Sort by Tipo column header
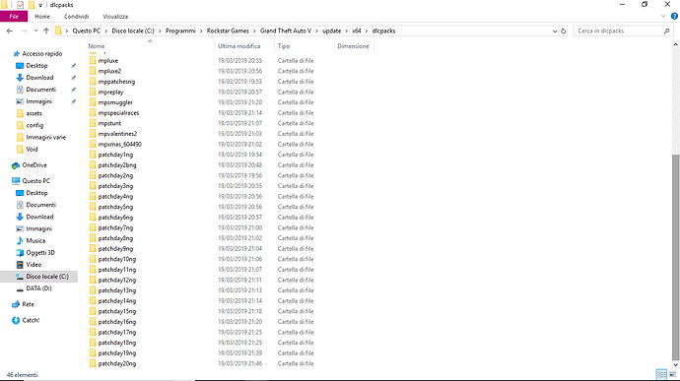 [x=284, y=46]
